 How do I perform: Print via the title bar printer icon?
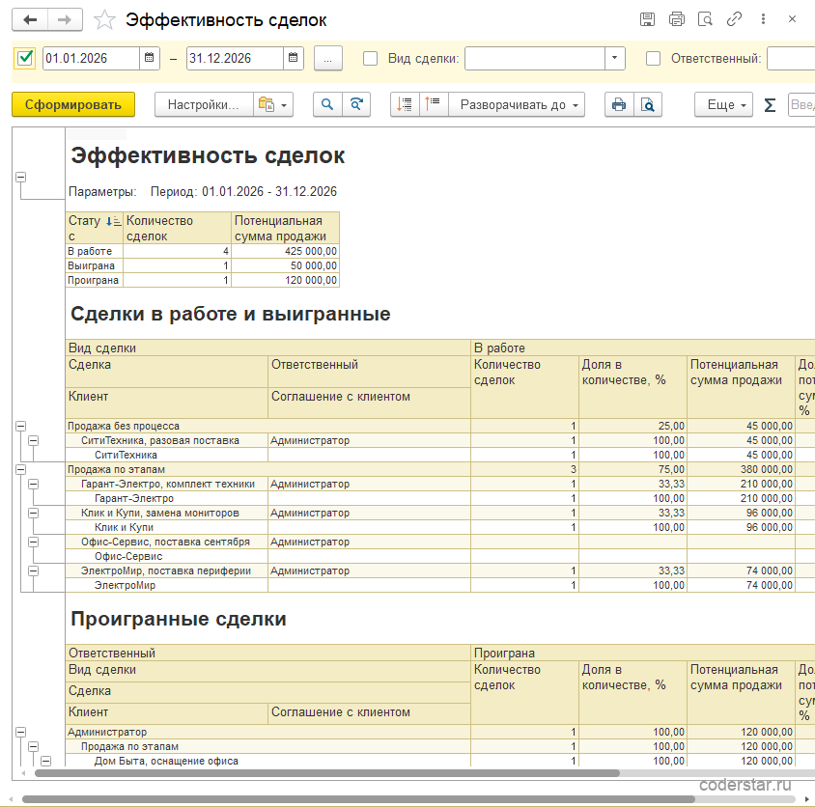click(x=676, y=19)
